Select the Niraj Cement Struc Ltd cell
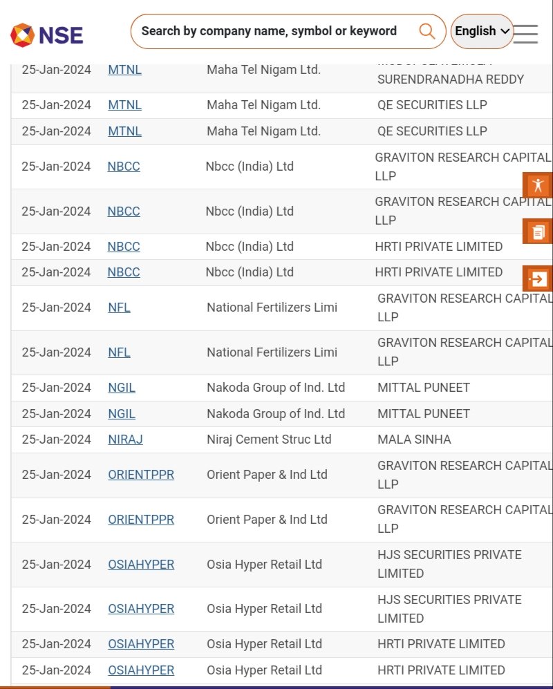Viewport: 553px width, 689px height. pyautogui.click(x=269, y=440)
